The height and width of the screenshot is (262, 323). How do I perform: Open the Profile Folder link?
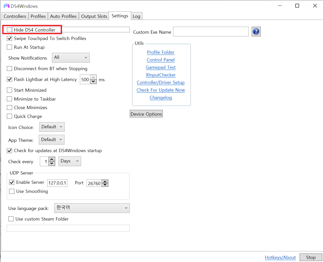[x=161, y=52]
